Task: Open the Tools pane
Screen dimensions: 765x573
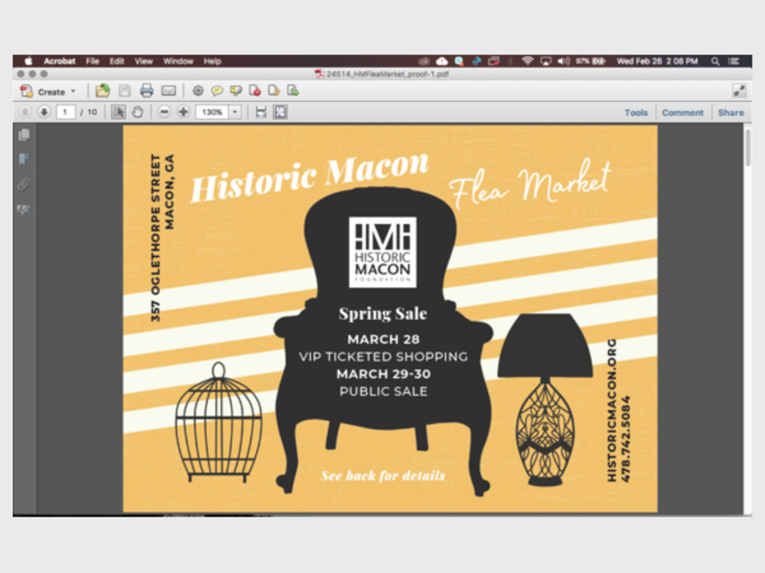Action: click(x=636, y=113)
